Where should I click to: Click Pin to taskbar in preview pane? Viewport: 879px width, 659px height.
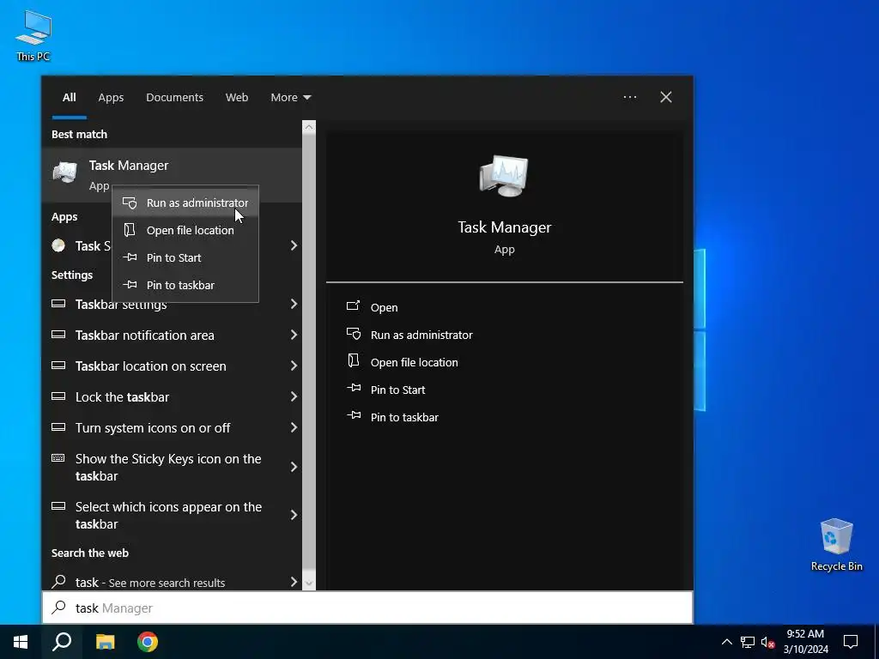click(404, 418)
